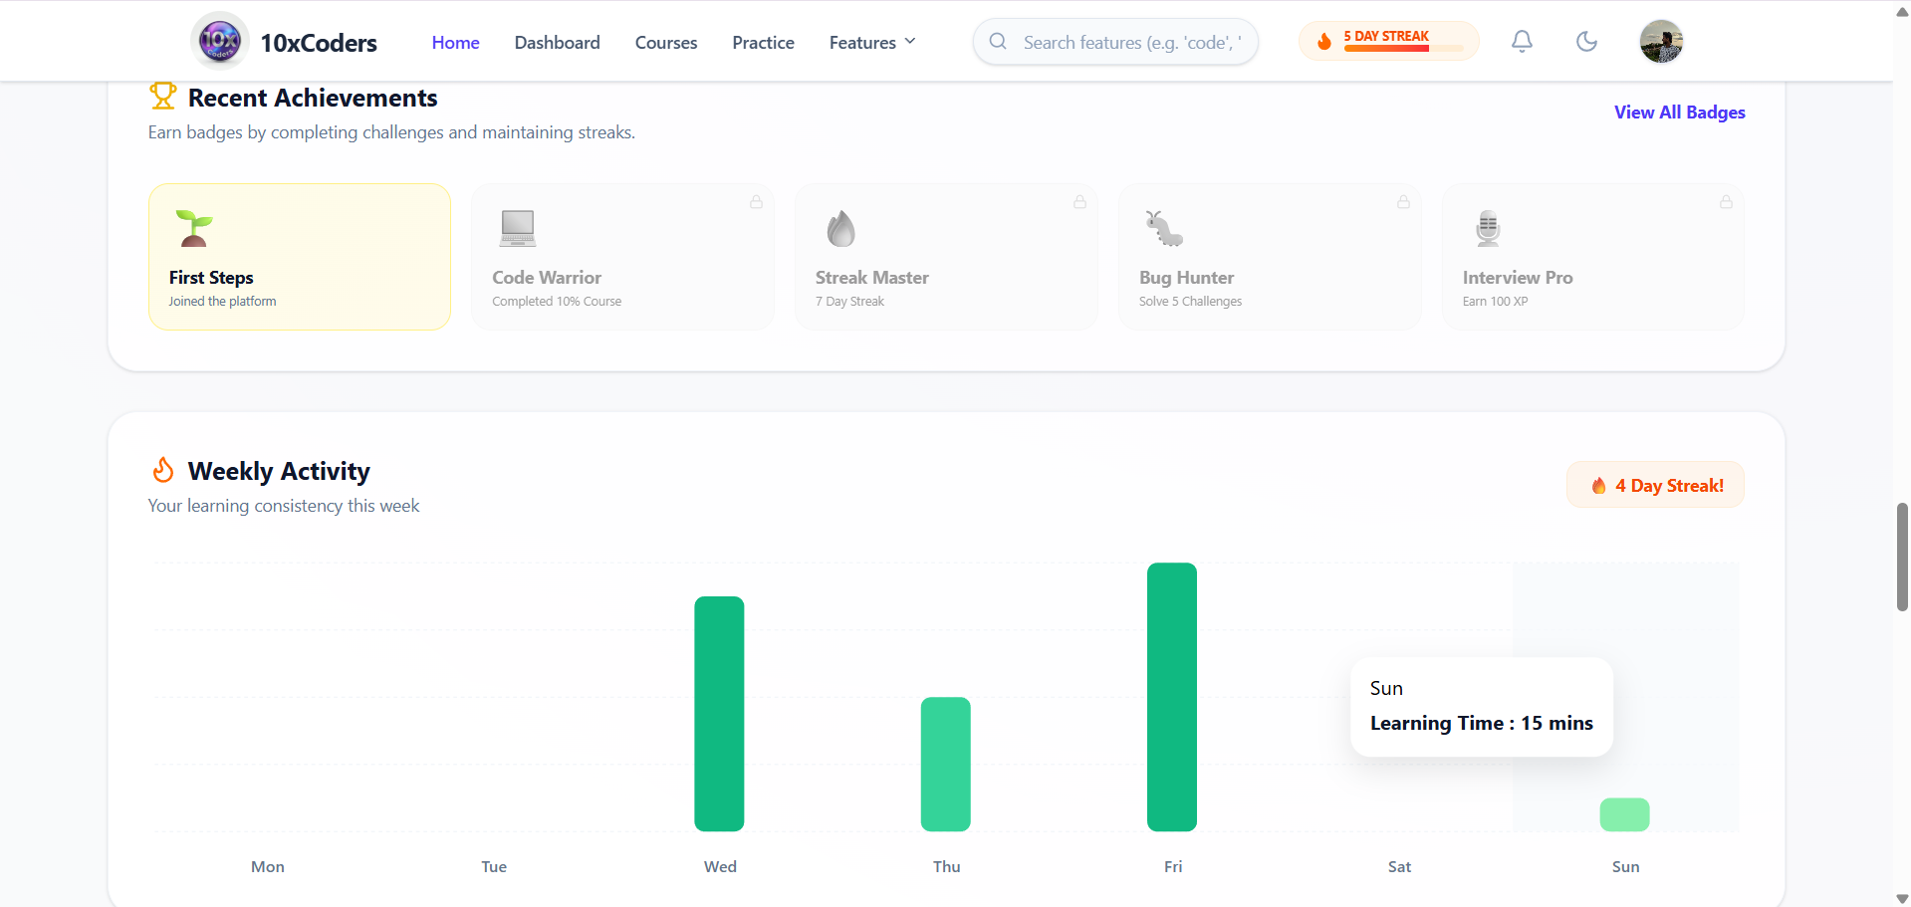
Task: Click the trophy icon beside Recent Achievements
Action: tap(162, 97)
